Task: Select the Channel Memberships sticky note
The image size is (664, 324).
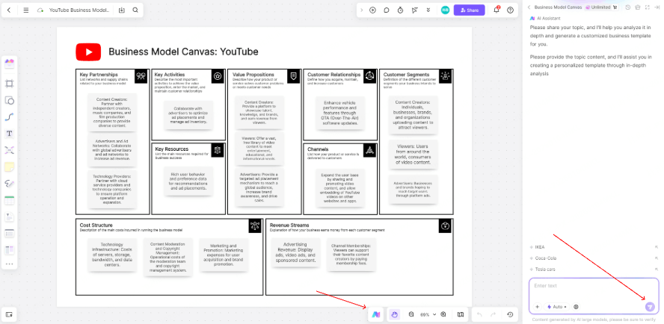Action: click(351, 255)
